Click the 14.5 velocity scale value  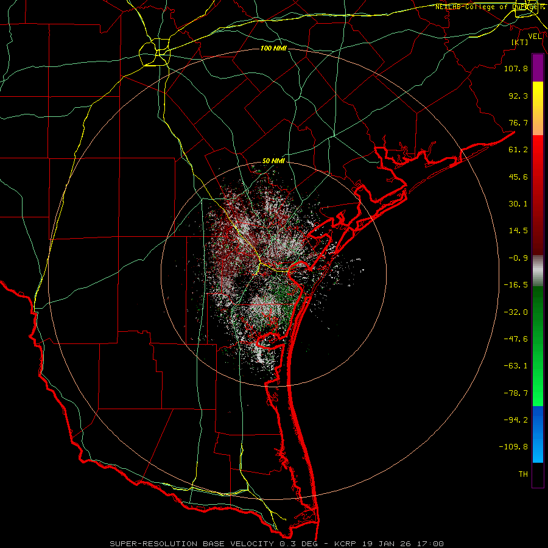[518, 231]
